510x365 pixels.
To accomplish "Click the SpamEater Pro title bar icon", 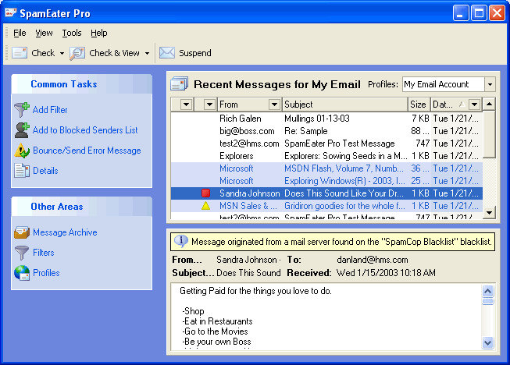I will [x=11, y=12].
